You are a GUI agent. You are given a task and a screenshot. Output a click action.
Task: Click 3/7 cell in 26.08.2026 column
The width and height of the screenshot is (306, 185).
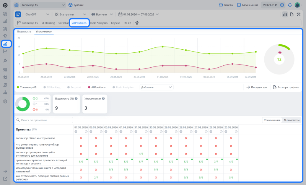tap(216, 162)
